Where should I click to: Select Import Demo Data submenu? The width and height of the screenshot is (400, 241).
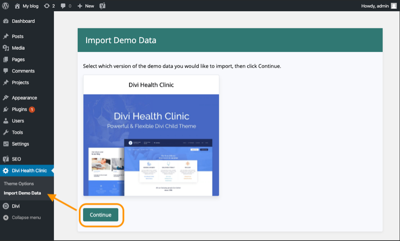22,193
